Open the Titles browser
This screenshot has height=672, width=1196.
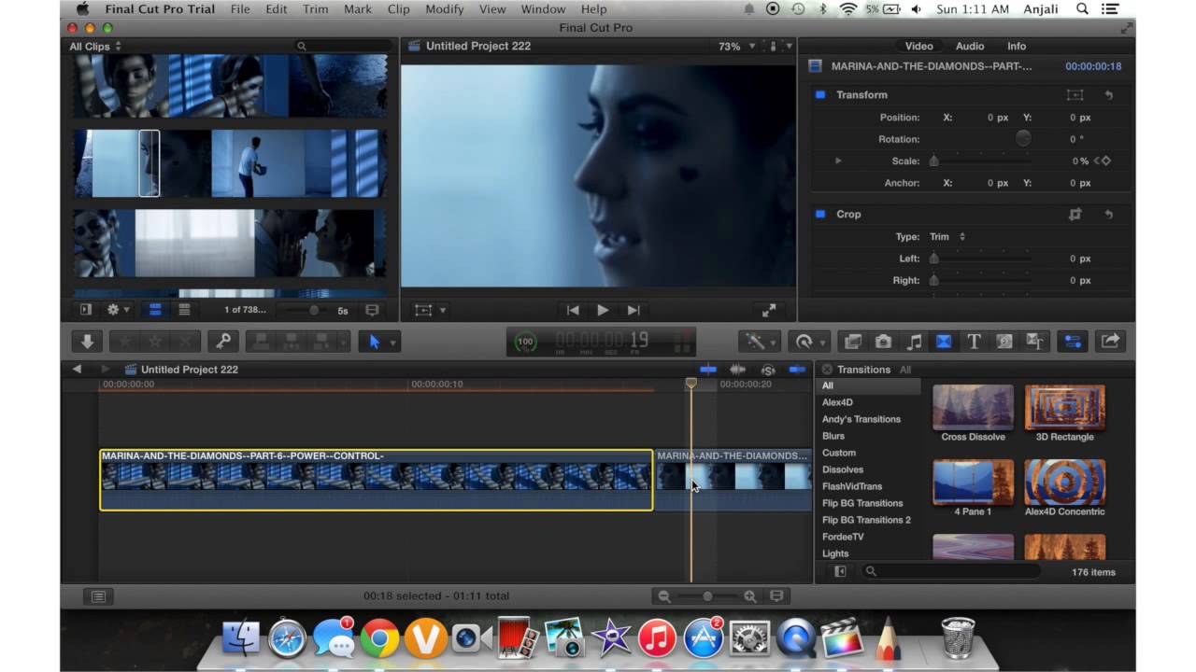pos(974,342)
